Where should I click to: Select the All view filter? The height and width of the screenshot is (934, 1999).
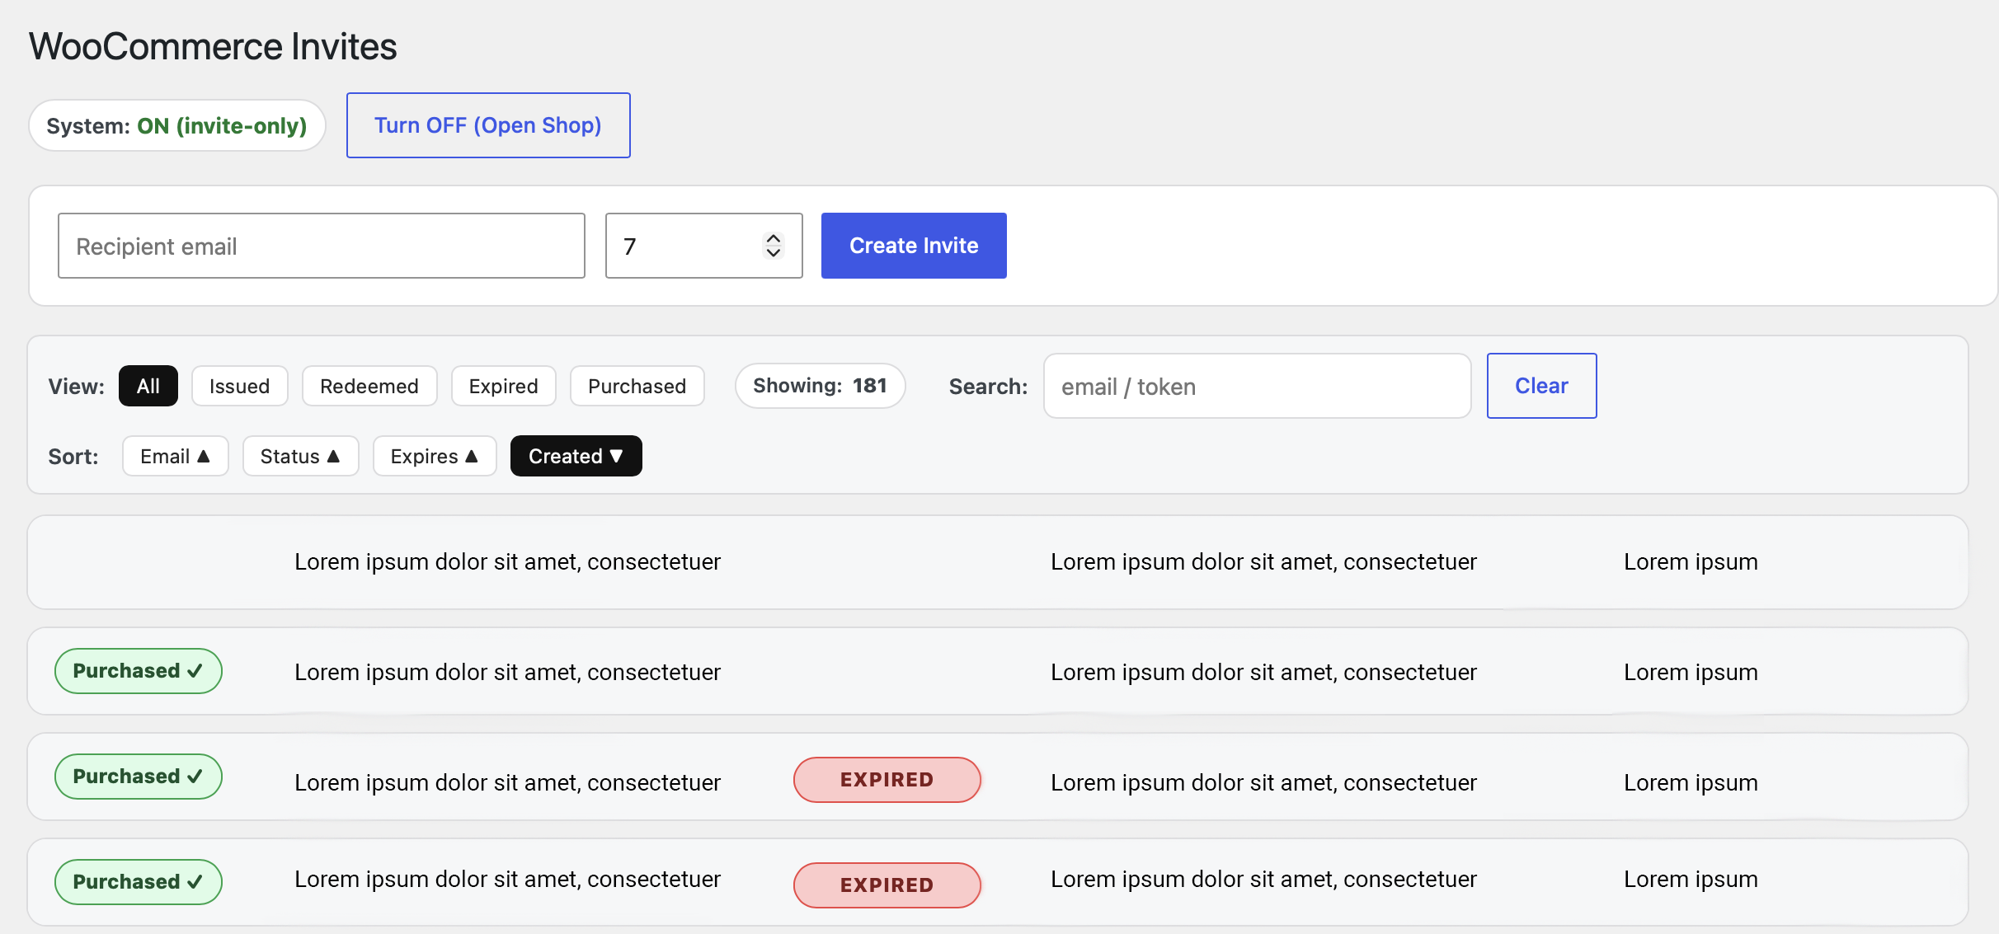(148, 386)
